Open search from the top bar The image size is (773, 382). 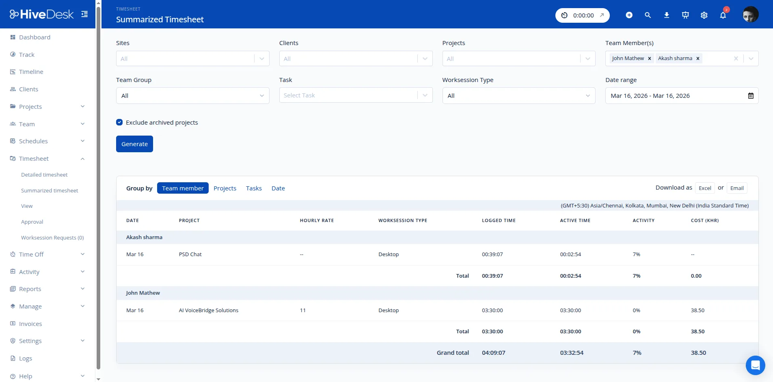[x=647, y=15]
